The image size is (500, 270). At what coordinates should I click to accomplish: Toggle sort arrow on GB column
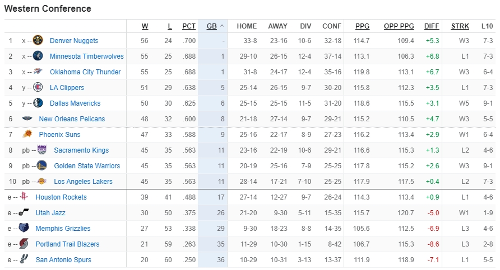coord(223,26)
